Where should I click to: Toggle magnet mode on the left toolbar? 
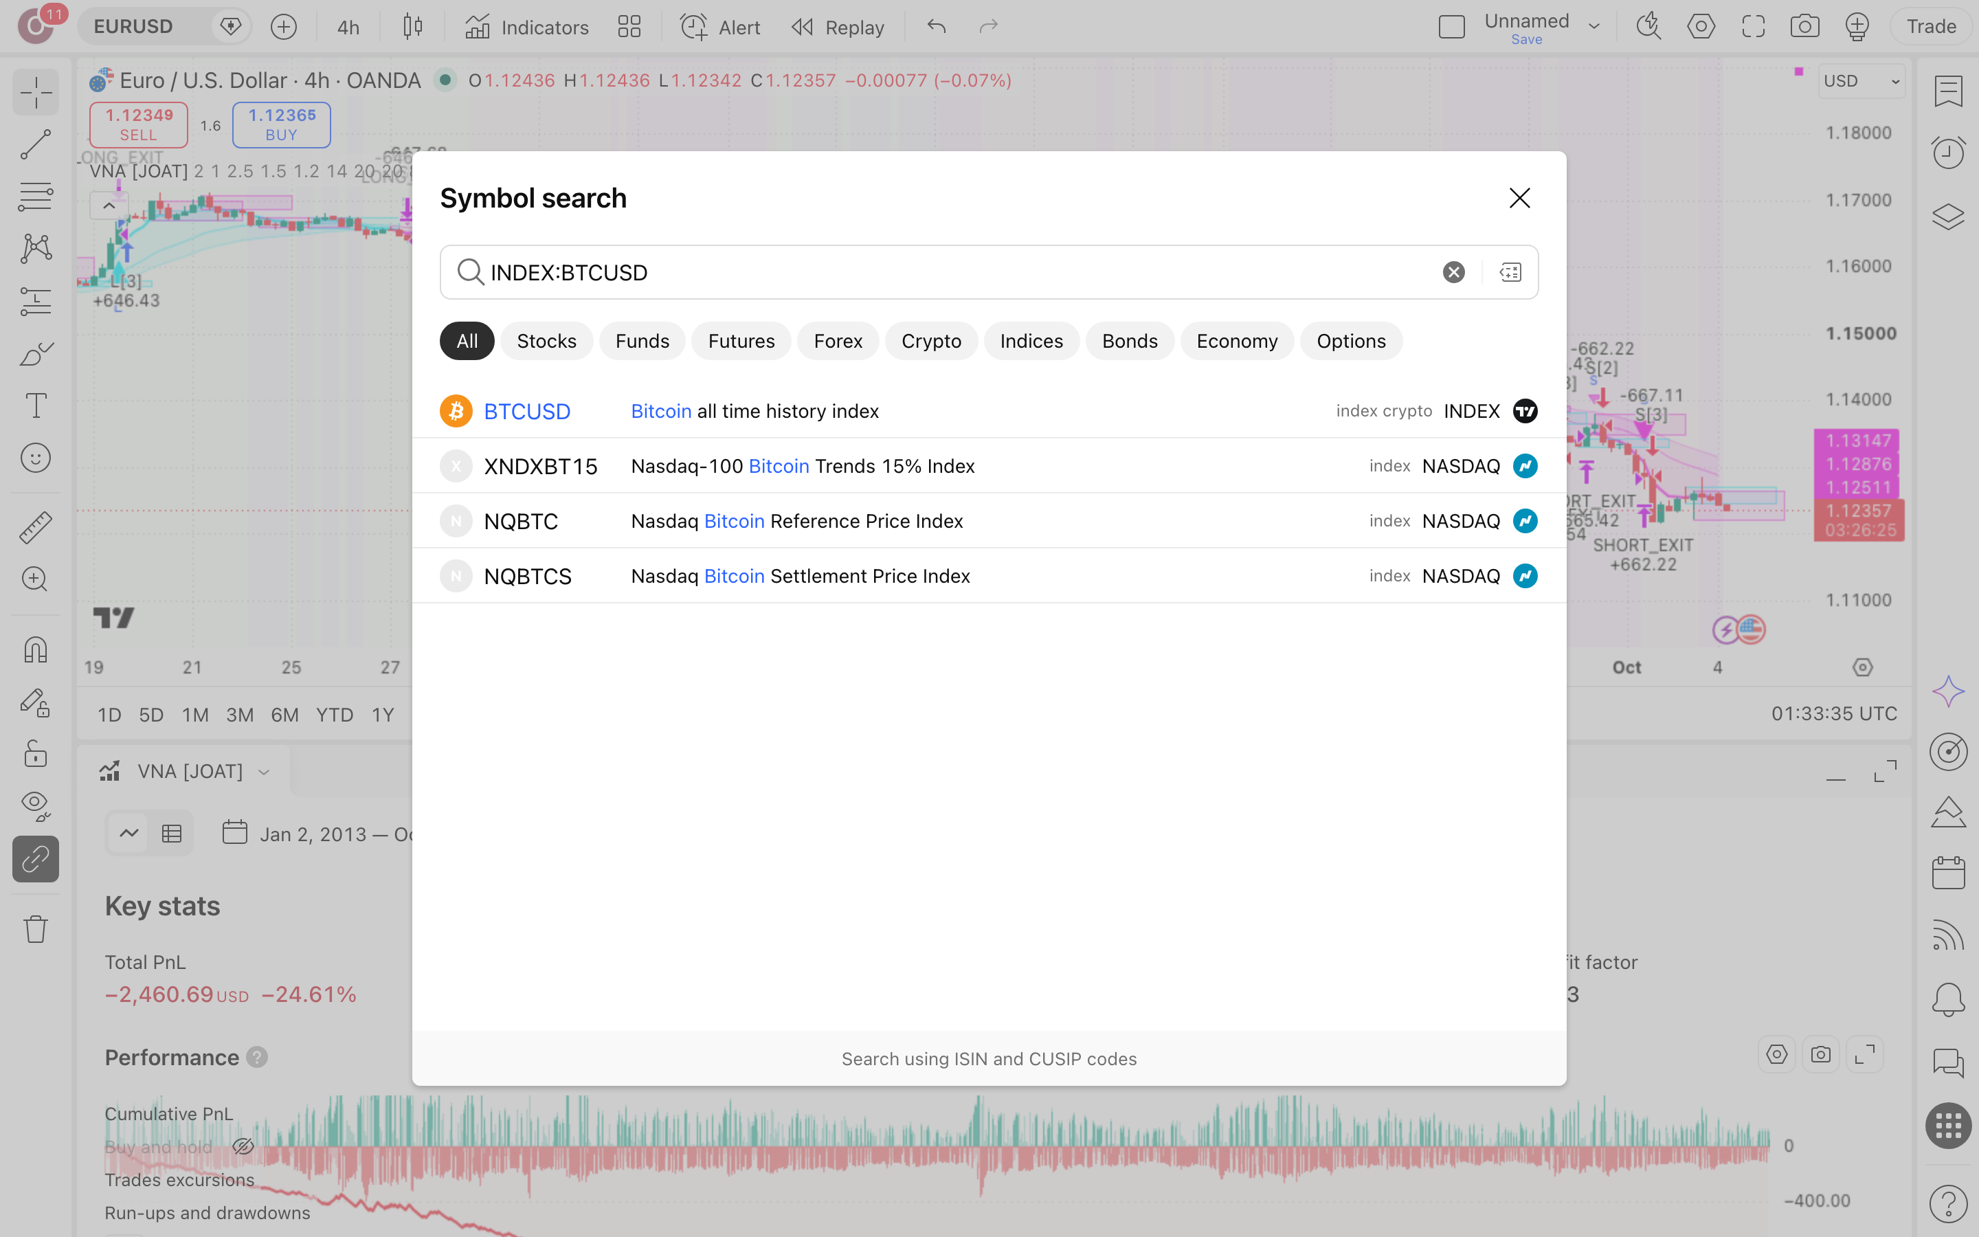[35, 649]
